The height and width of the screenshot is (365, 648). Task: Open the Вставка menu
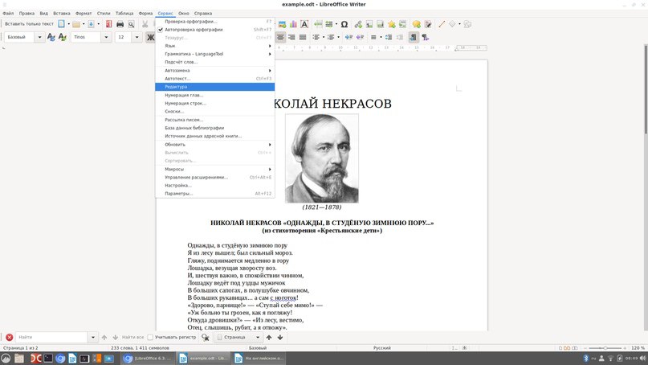pyautogui.click(x=62, y=13)
